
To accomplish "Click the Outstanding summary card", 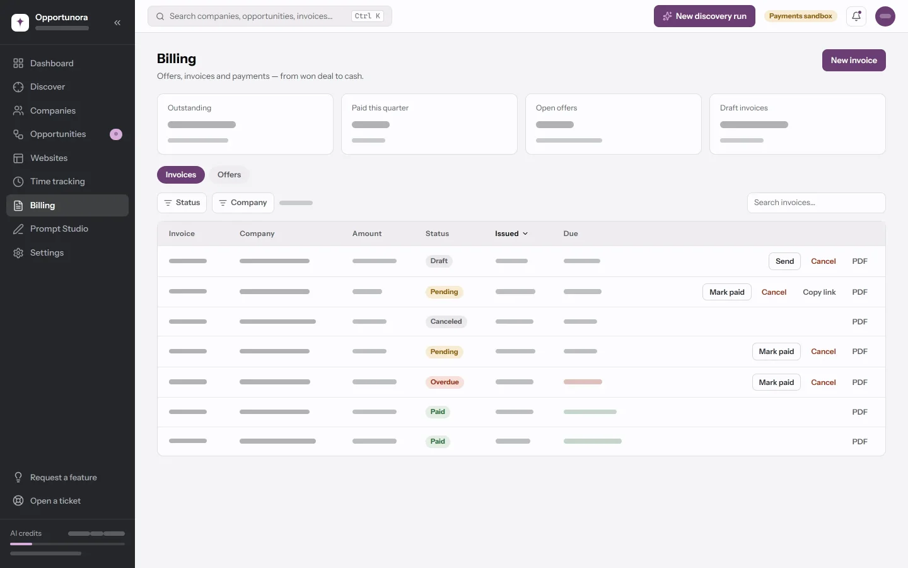I will (x=245, y=124).
